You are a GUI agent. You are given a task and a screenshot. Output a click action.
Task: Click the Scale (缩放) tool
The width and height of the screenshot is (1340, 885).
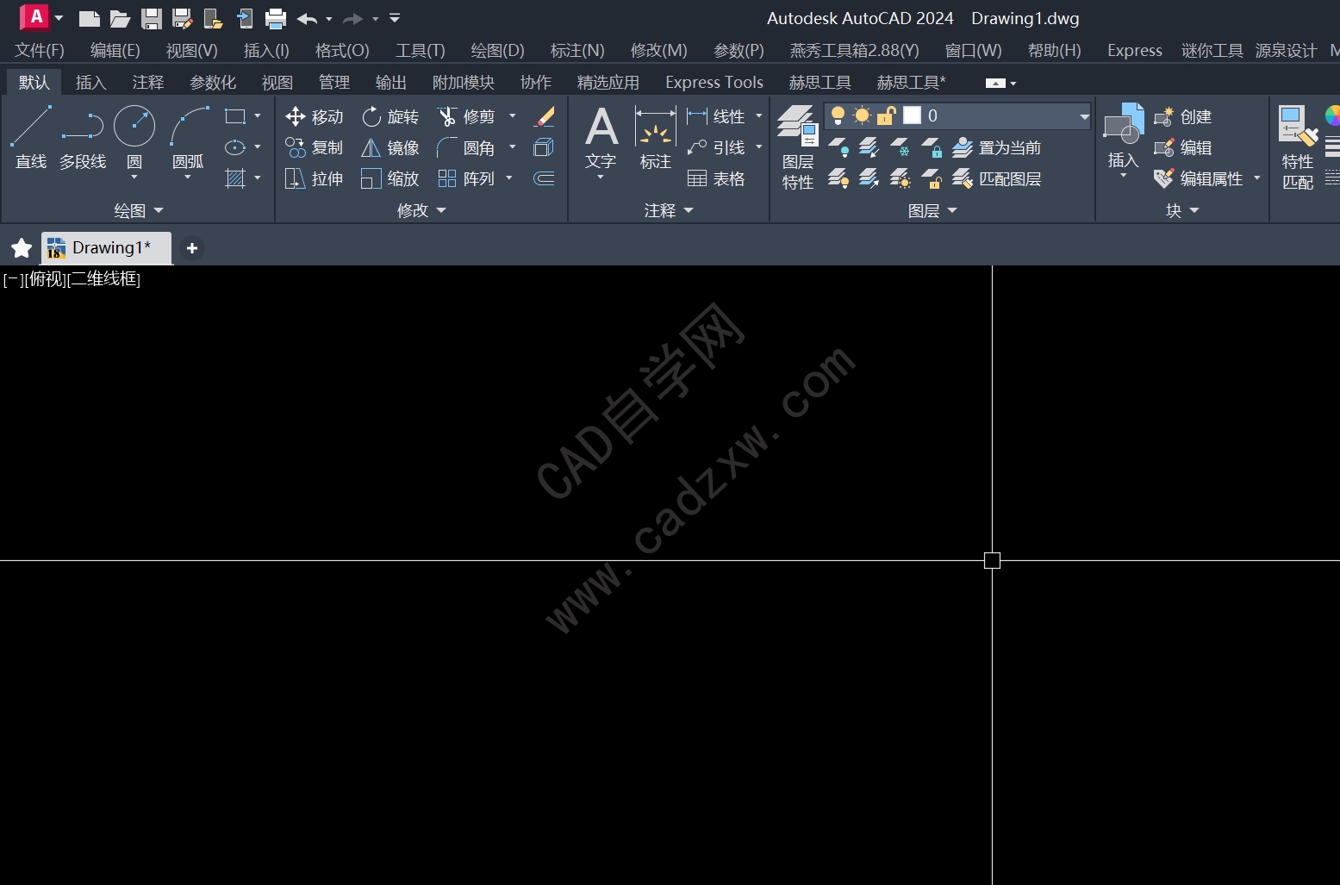point(390,178)
